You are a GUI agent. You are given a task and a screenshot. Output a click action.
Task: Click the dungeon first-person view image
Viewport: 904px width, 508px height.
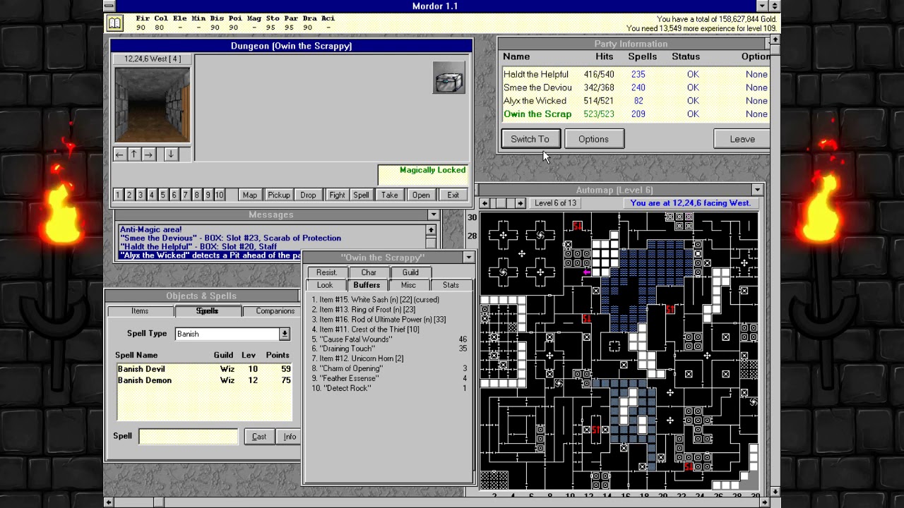153,104
